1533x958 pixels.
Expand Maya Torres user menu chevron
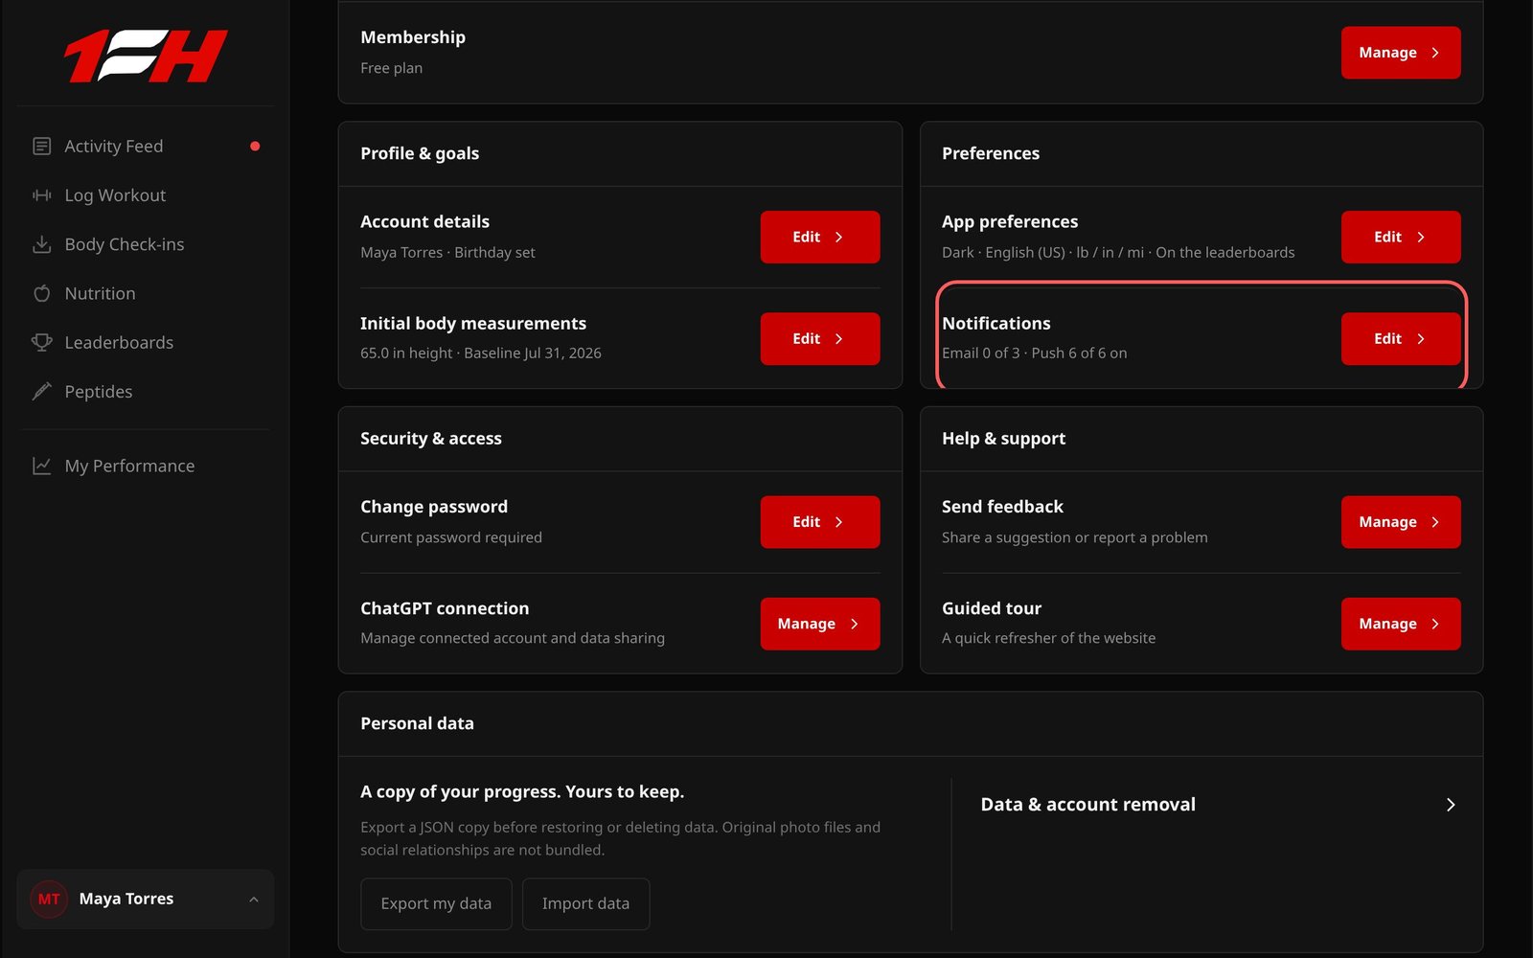(x=254, y=899)
